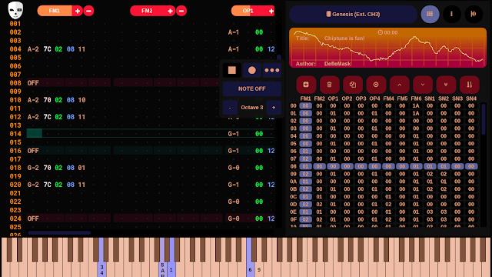Decrease octave with the minus button

pos(230,108)
